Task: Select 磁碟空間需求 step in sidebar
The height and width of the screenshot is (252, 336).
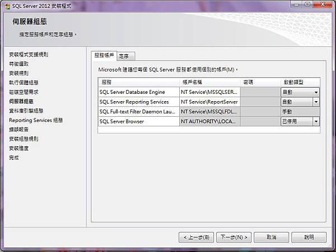Action: (24, 92)
